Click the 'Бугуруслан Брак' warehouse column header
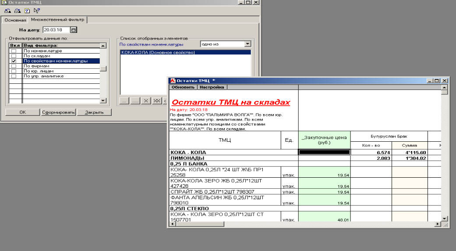The width and height of the screenshot is (456, 251). pyautogui.click(x=389, y=136)
